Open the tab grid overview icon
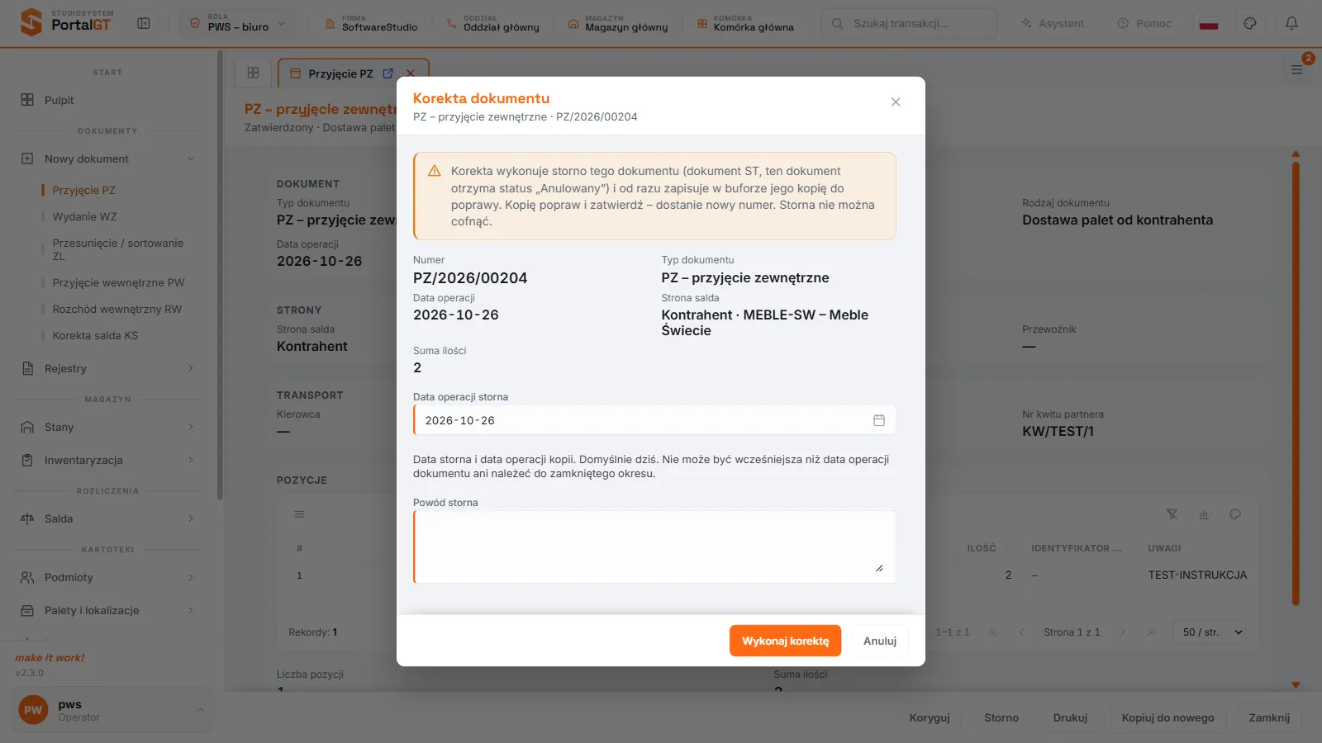The height and width of the screenshot is (743, 1322). click(x=254, y=73)
